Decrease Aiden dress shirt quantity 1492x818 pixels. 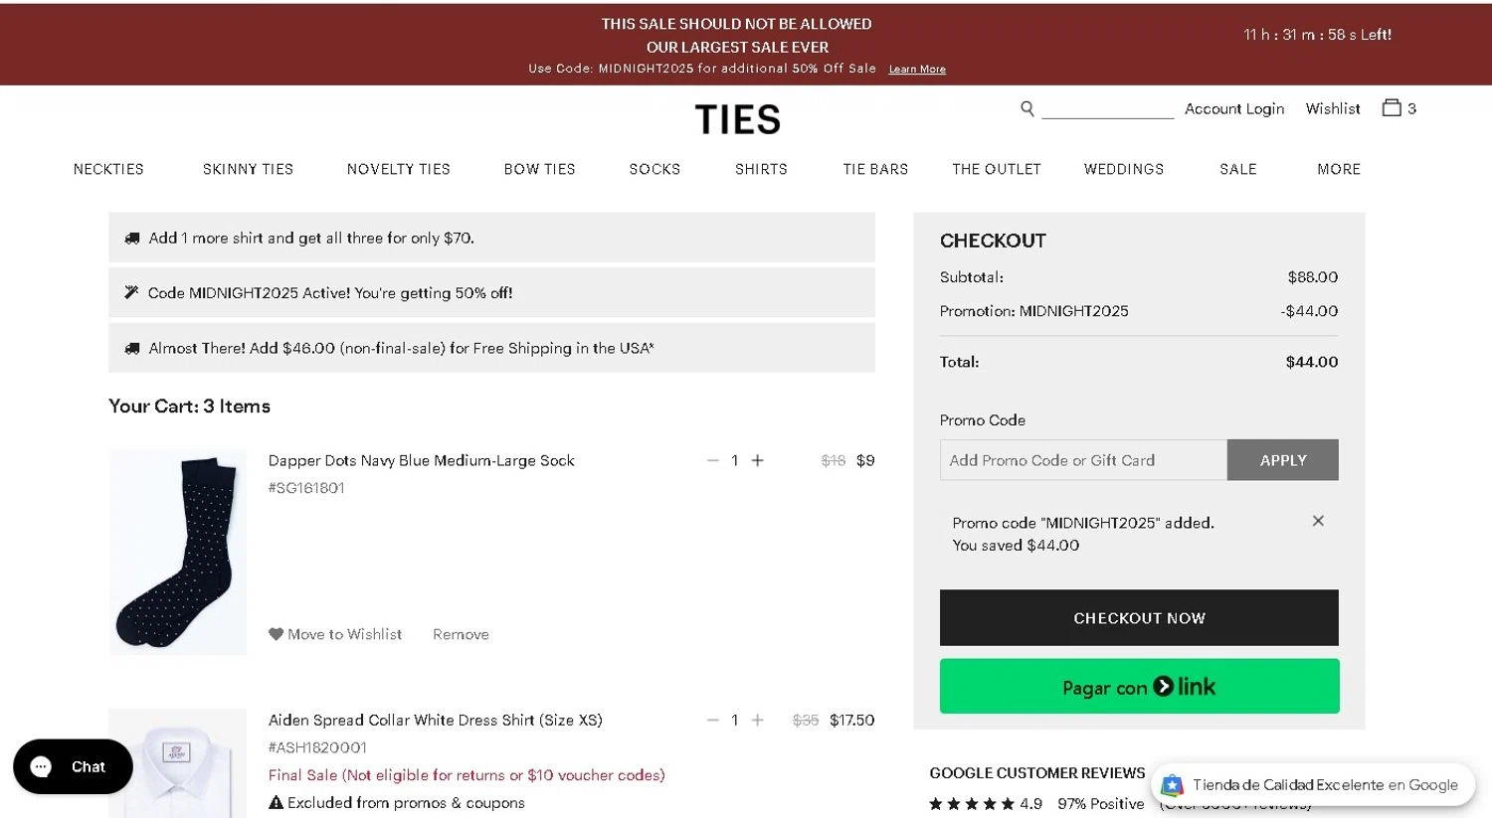(712, 720)
